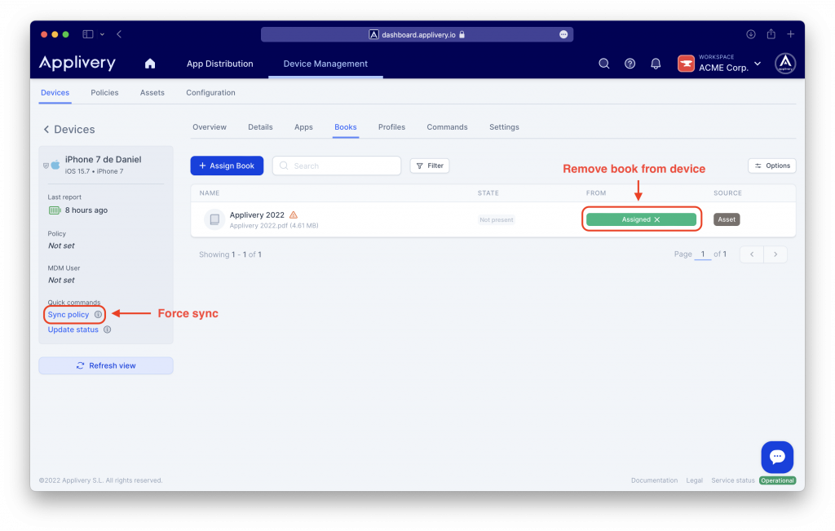
Task: Open the Device Management menu
Action: click(325, 64)
